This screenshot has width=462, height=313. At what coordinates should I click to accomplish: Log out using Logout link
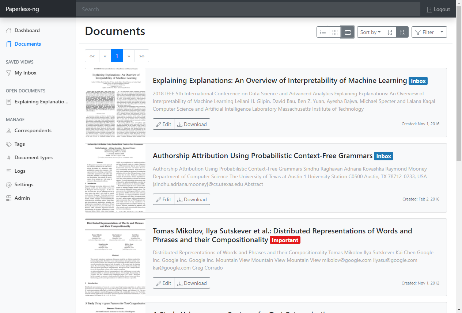click(x=438, y=9)
